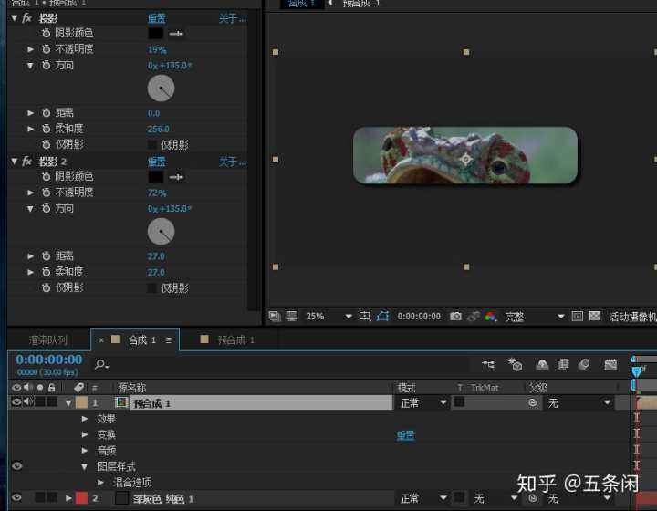Toggle mask and shape path visibility icon
The image size is (657, 511).
point(382,316)
